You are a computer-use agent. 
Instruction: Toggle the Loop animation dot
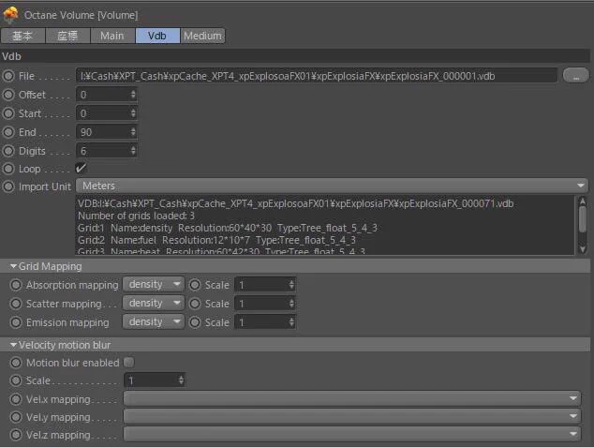(8, 169)
